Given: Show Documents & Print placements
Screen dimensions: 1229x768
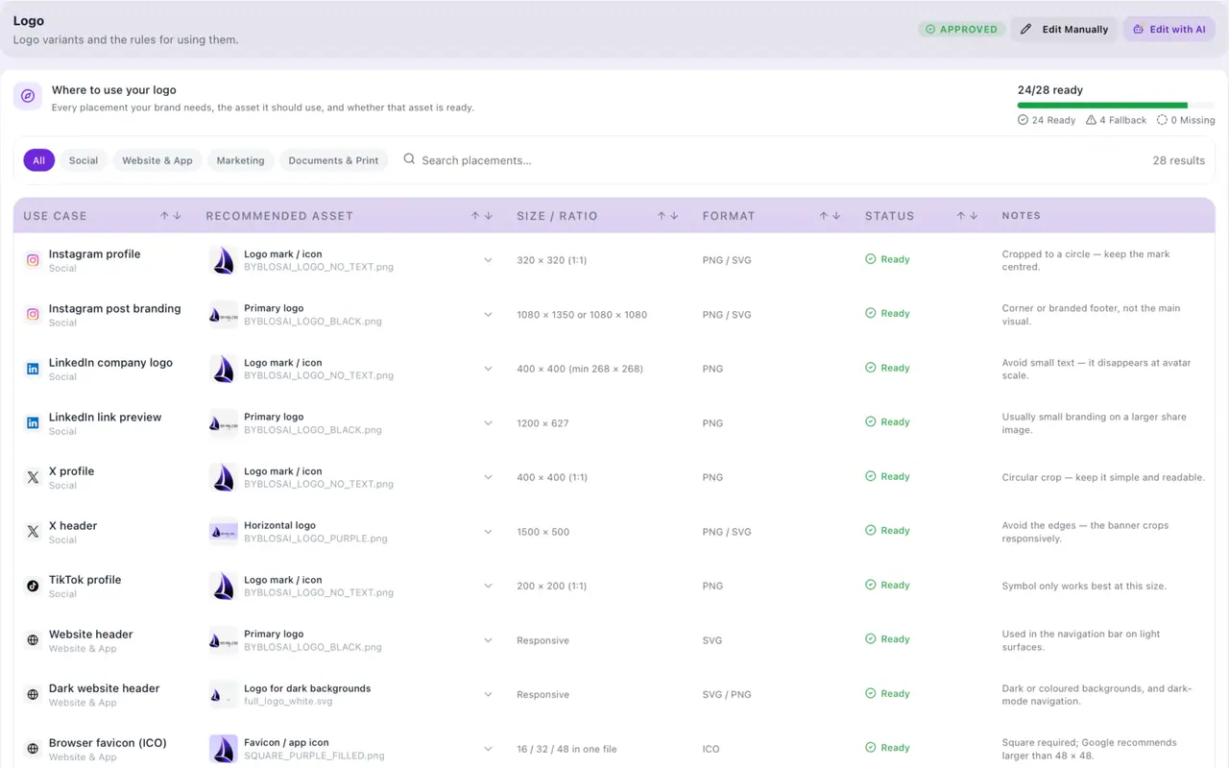Looking at the screenshot, I should pos(333,160).
